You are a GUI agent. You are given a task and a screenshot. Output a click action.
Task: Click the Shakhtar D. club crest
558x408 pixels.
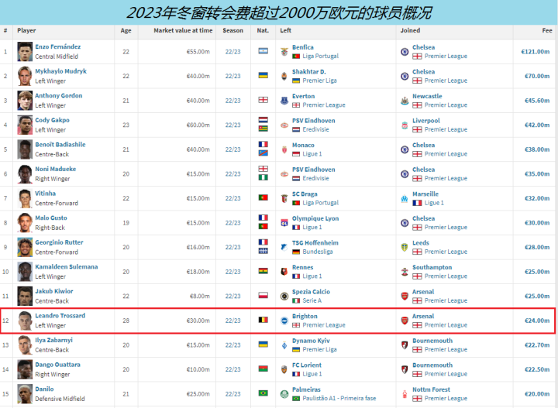284,77
